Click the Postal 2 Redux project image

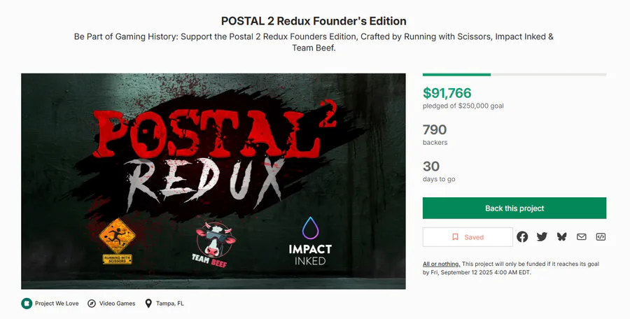click(213, 181)
